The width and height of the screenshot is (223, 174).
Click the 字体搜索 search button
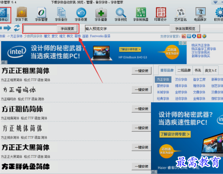point(67,29)
